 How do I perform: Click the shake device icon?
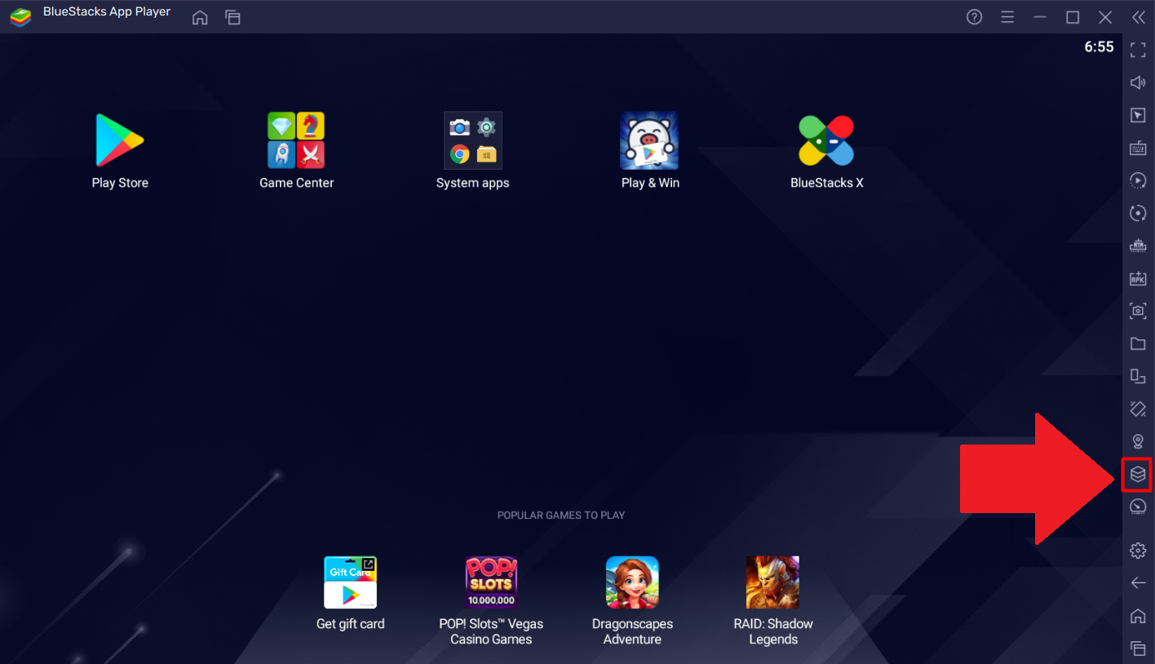tap(1138, 409)
